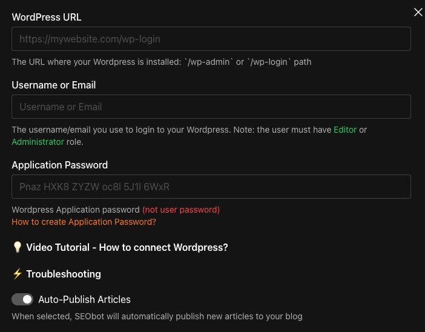This screenshot has height=332, width=425.
Task: Open the green Administrator role link
Action: point(38,142)
